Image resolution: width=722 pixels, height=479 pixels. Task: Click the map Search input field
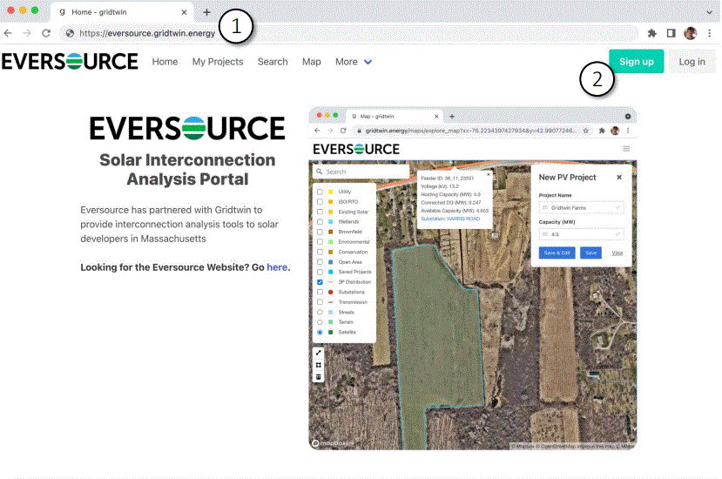point(361,172)
